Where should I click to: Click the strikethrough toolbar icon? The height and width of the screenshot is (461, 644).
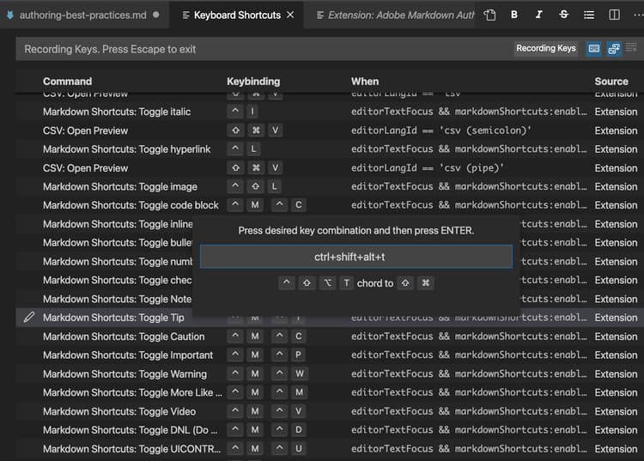point(563,15)
